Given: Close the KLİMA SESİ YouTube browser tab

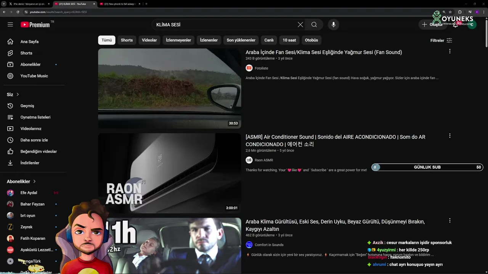Looking at the screenshot, I should 94,4.
